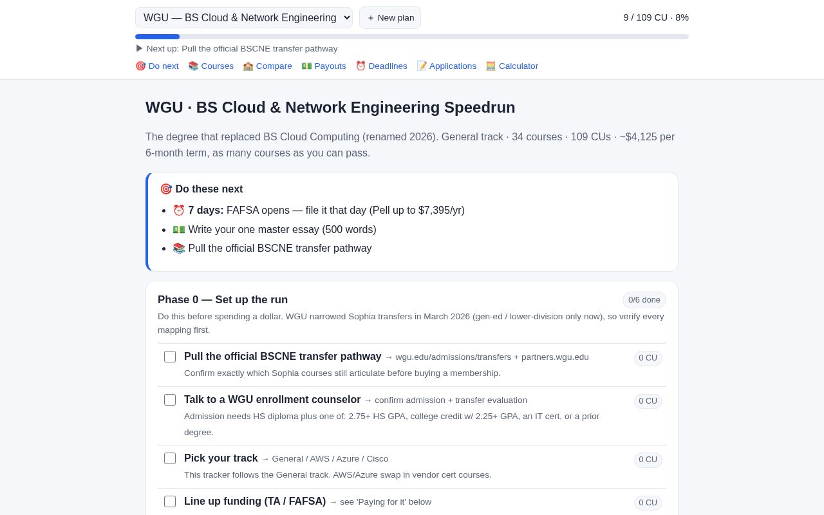Click the overall CU progress bar
Viewport: 824px width, 515px height.
tap(412, 37)
